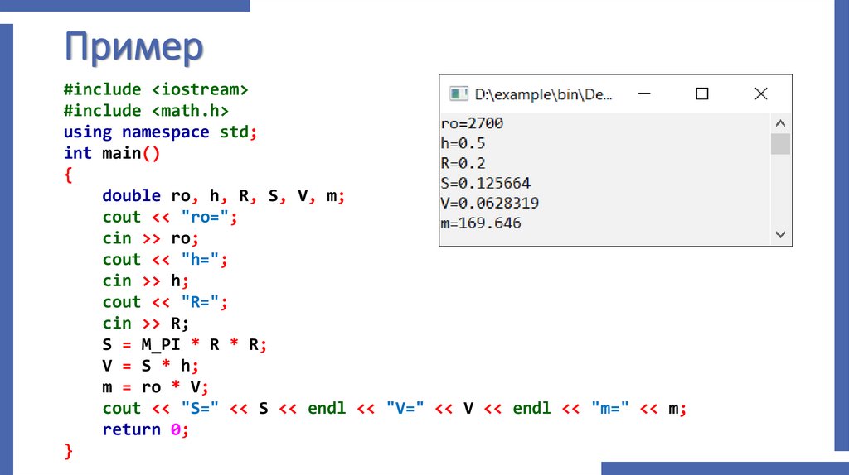Image resolution: width=849 pixels, height=475 pixels.
Task: Click the console window app icon
Action: pos(458,94)
